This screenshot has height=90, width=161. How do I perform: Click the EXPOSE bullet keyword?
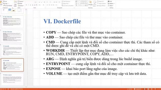pos(53,69)
